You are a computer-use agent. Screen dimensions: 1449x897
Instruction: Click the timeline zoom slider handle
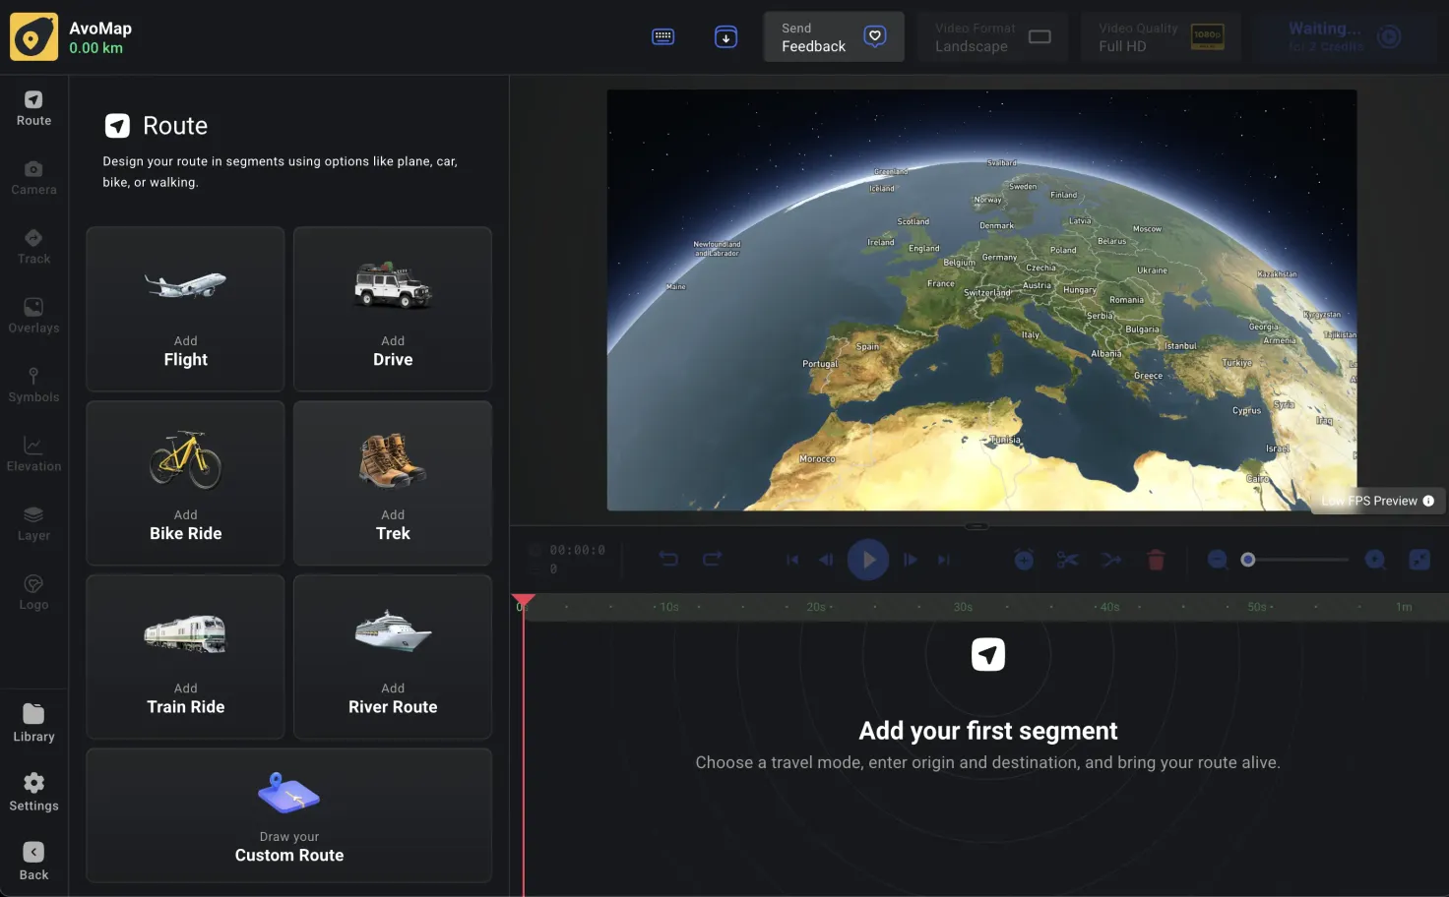click(1248, 560)
